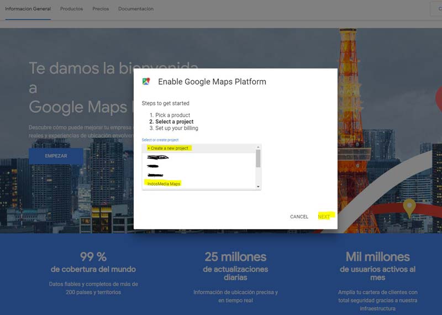
Task: Open the Información General tab
Action: click(x=28, y=9)
